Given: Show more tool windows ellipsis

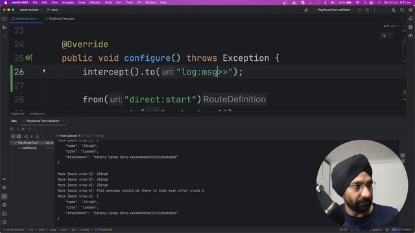Looking at the screenshot, I should point(5,36).
